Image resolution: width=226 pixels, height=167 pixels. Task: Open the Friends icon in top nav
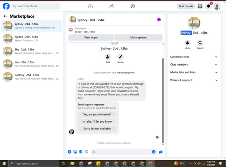click(112, 6)
